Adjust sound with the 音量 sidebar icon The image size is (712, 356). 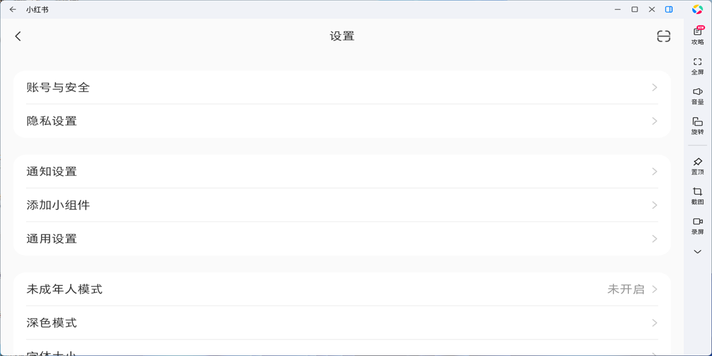697,96
